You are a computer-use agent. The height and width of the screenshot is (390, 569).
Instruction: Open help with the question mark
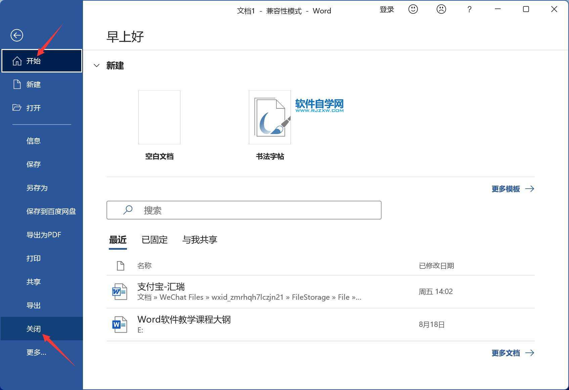pos(469,9)
